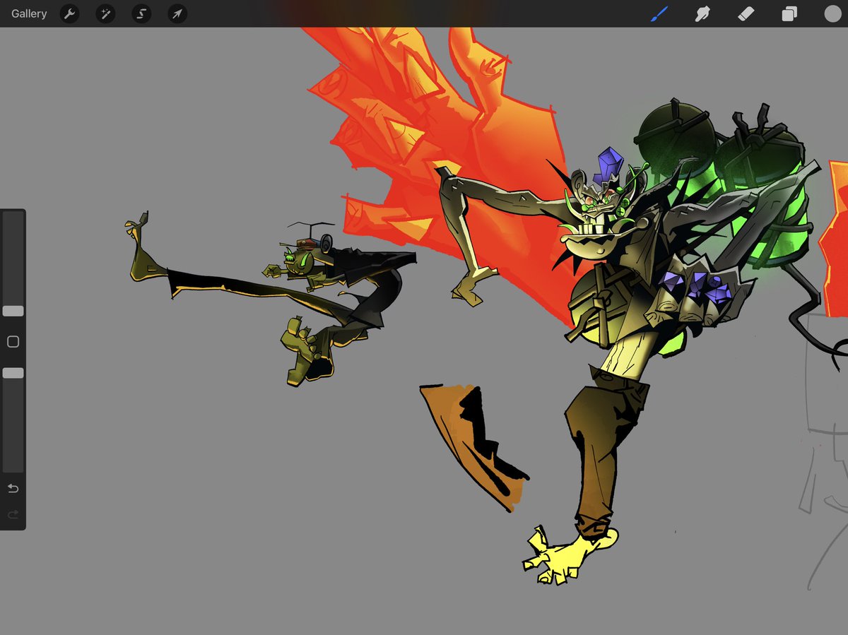Open the Adjustments magic wand menu

click(x=105, y=13)
